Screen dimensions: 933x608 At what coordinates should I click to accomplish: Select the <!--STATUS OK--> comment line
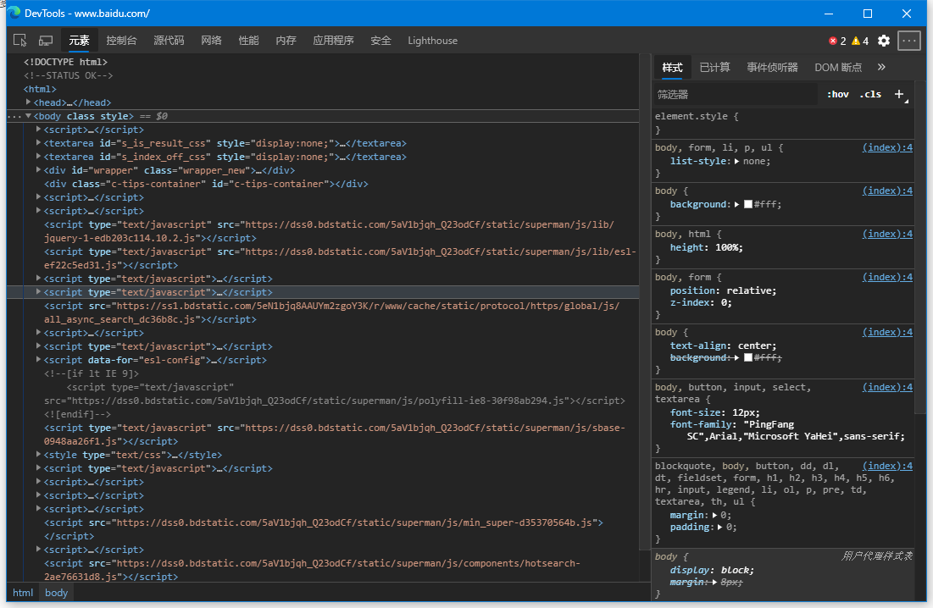(x=68, y=75)
